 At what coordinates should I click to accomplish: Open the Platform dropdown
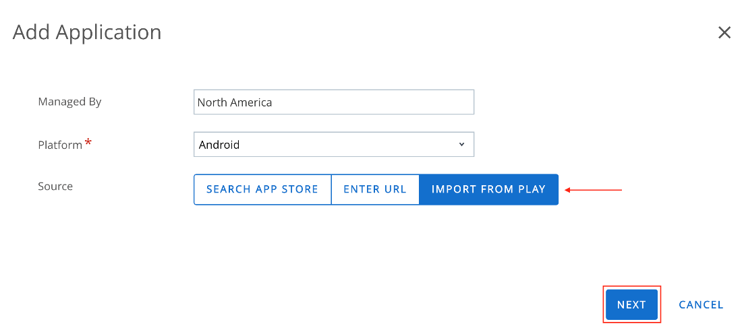pyautogui.click(x=333, y=144)
